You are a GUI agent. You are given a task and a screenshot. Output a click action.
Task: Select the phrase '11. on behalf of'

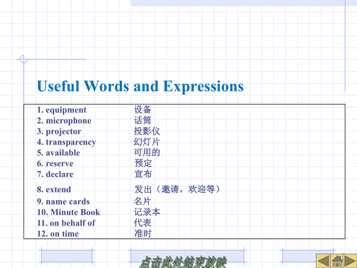[66, 223]
